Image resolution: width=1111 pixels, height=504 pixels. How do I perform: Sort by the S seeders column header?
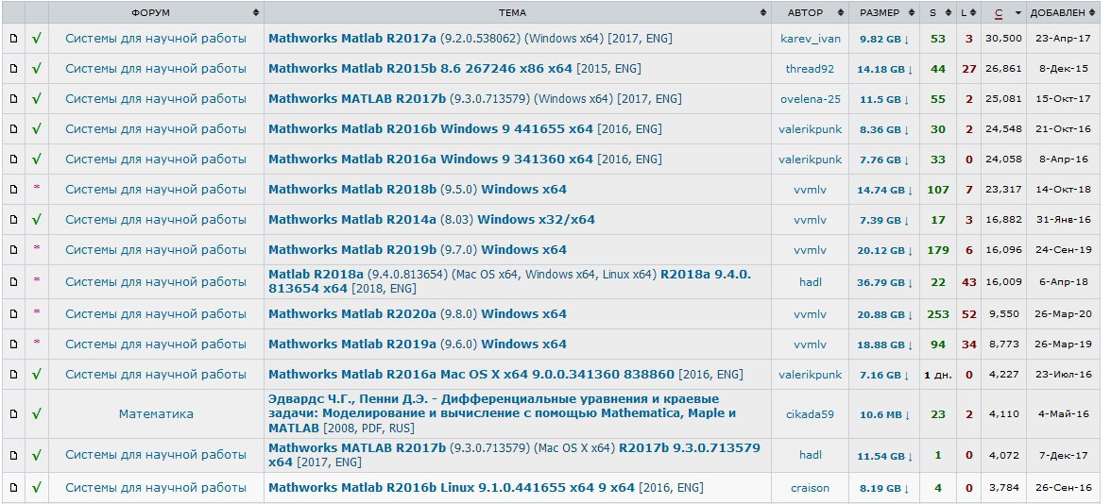pyautogui.click(x=938, y=13)
